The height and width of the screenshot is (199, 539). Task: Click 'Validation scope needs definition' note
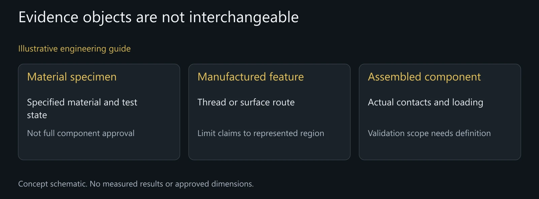click(429, 133)
